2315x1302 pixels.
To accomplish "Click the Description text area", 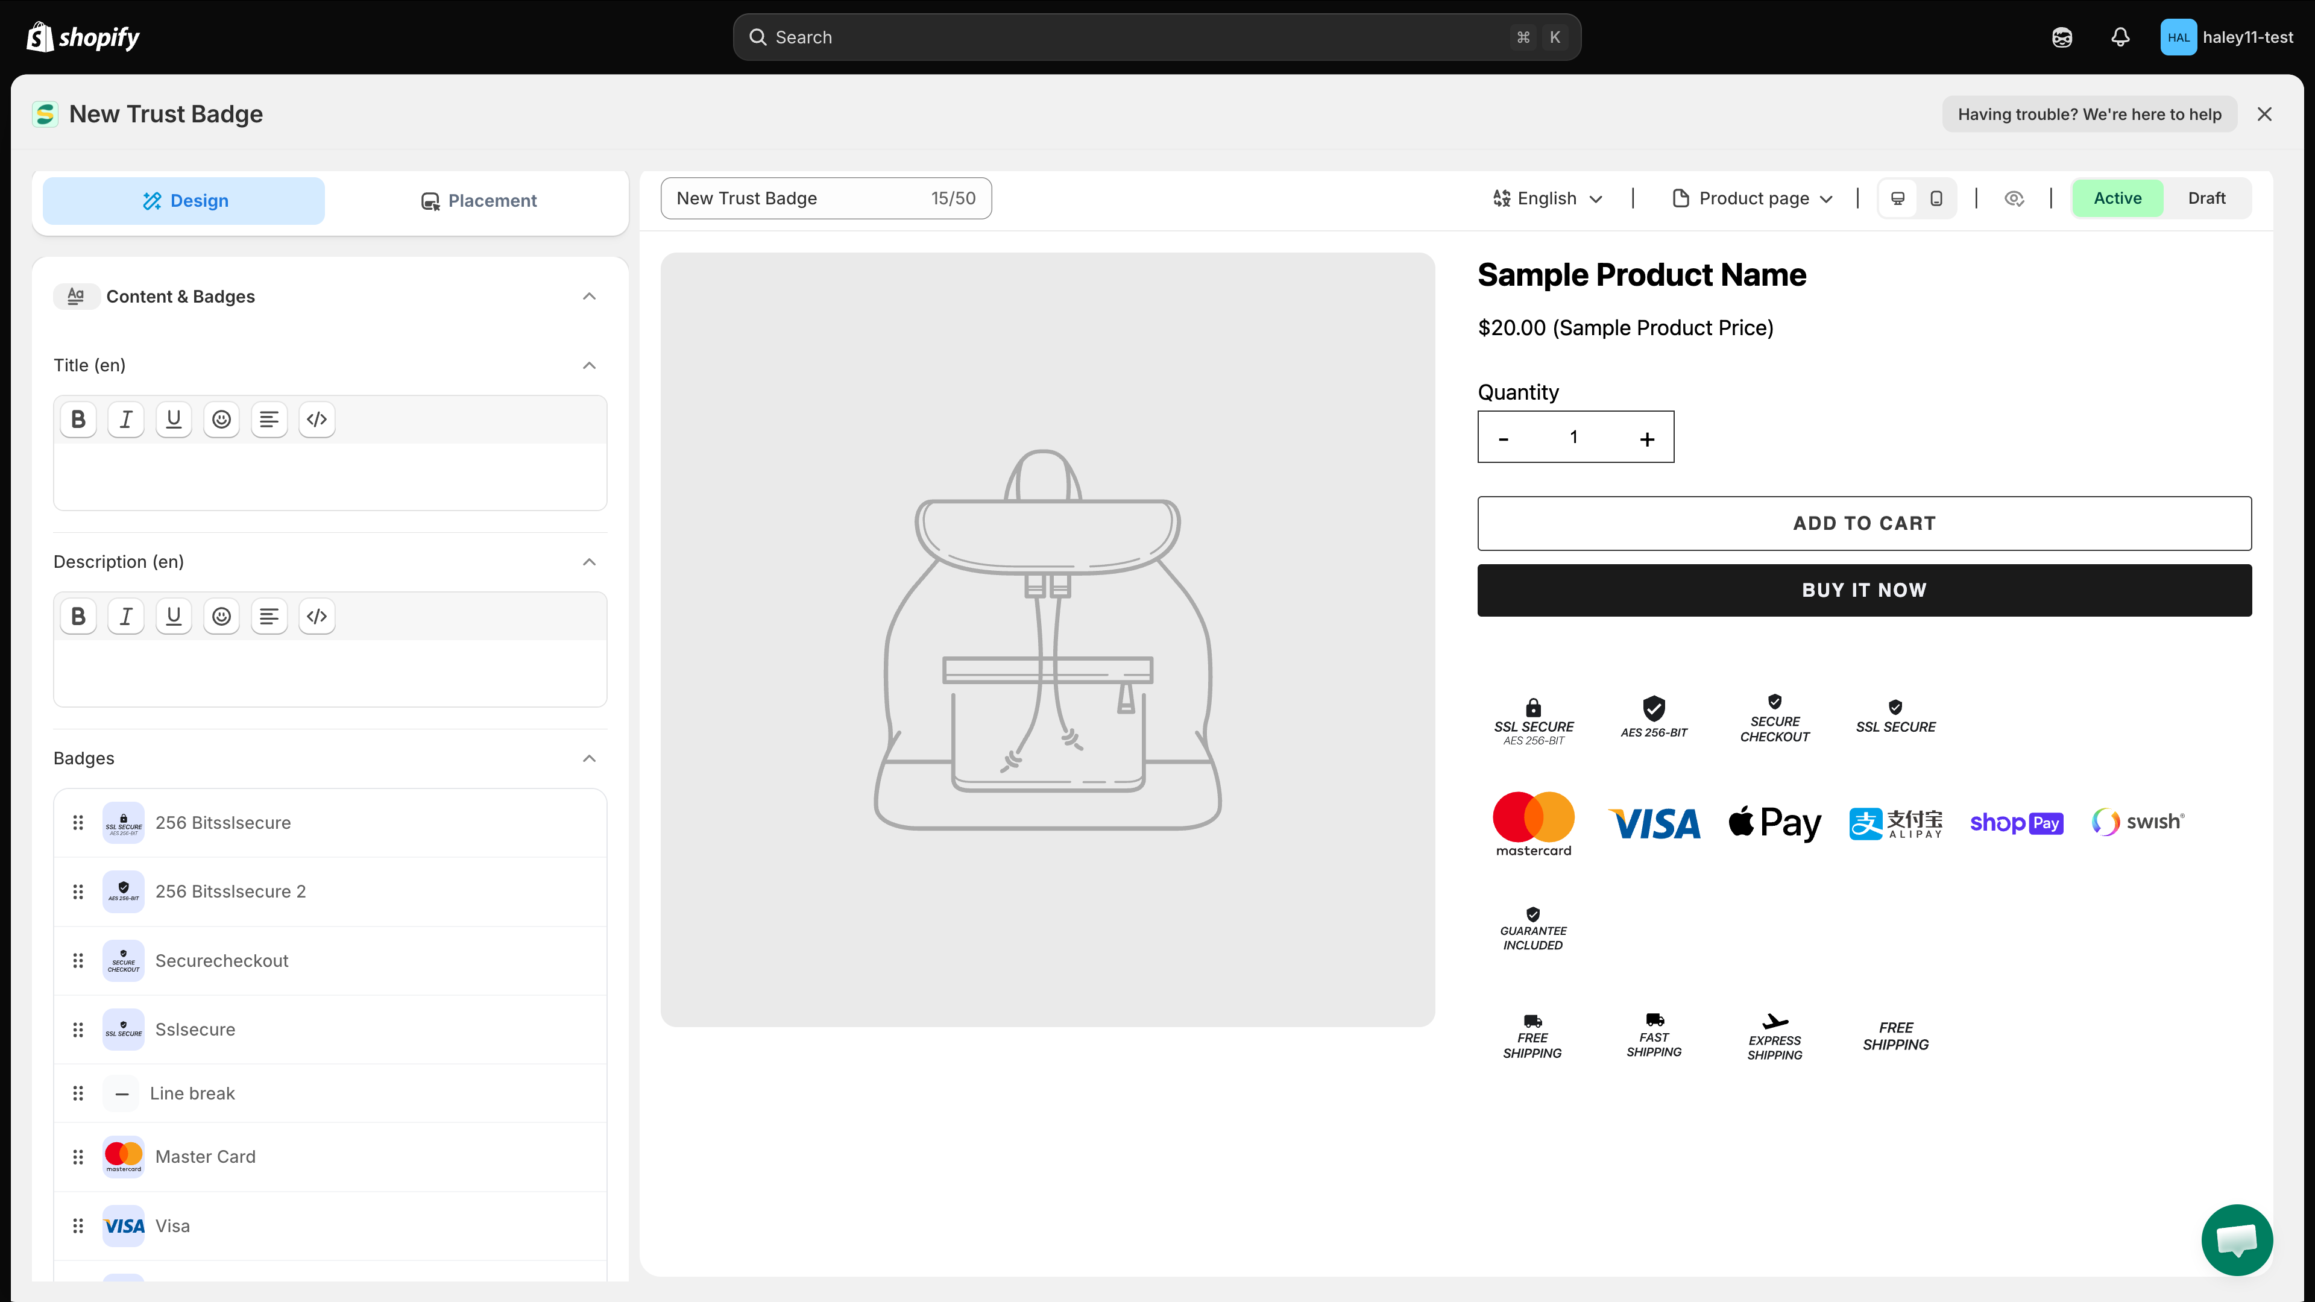I will [x=330, y=673].
